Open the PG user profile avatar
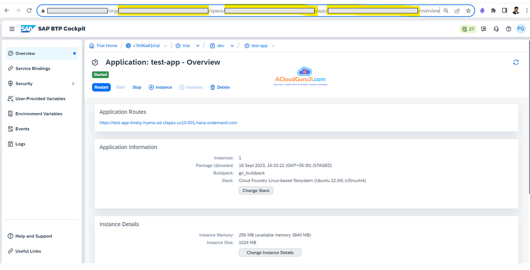Image resolution: width=530 pixels, height=270 pixels. click(x=520, y=29)
